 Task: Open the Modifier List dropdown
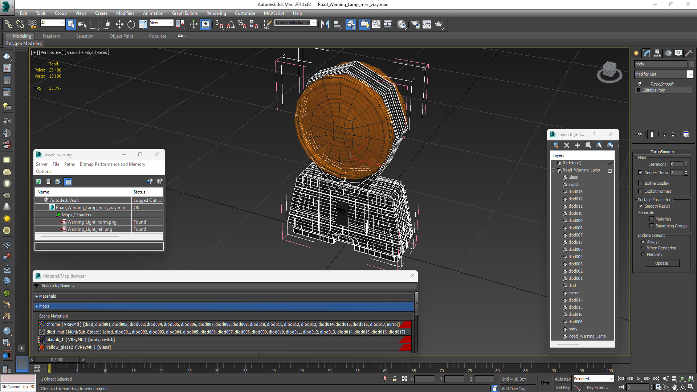click(x=690, y=74)
